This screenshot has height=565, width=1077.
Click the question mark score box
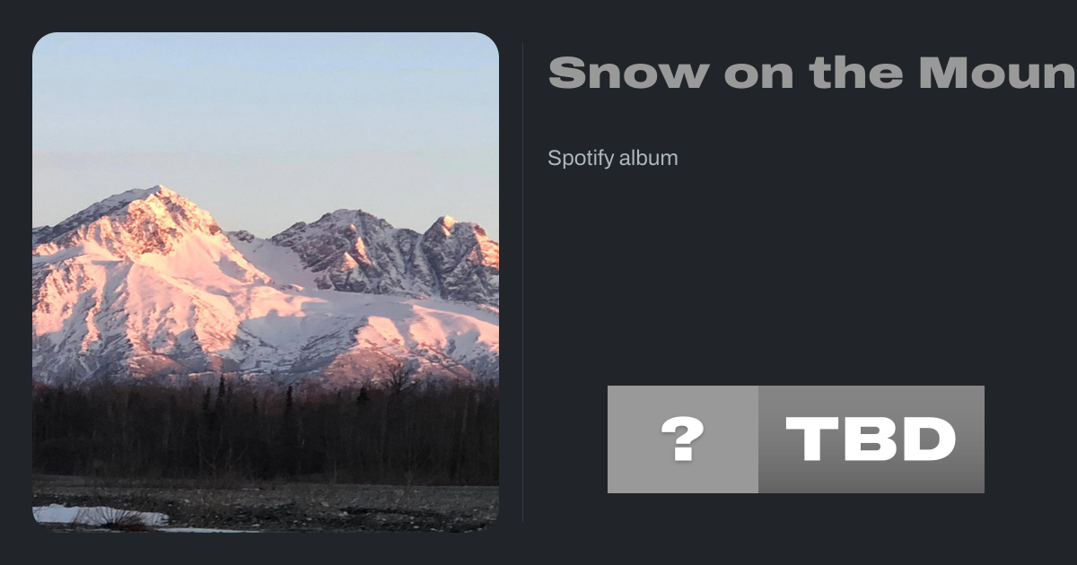coord(683,439)
